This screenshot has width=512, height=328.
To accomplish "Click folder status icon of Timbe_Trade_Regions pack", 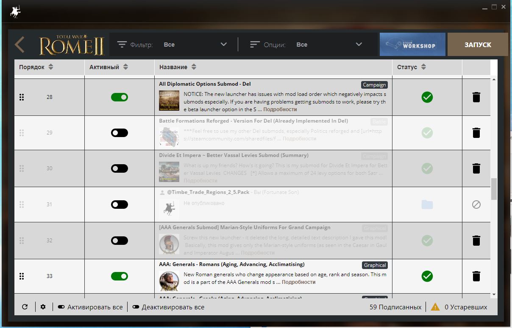I will tap(427, 205).
